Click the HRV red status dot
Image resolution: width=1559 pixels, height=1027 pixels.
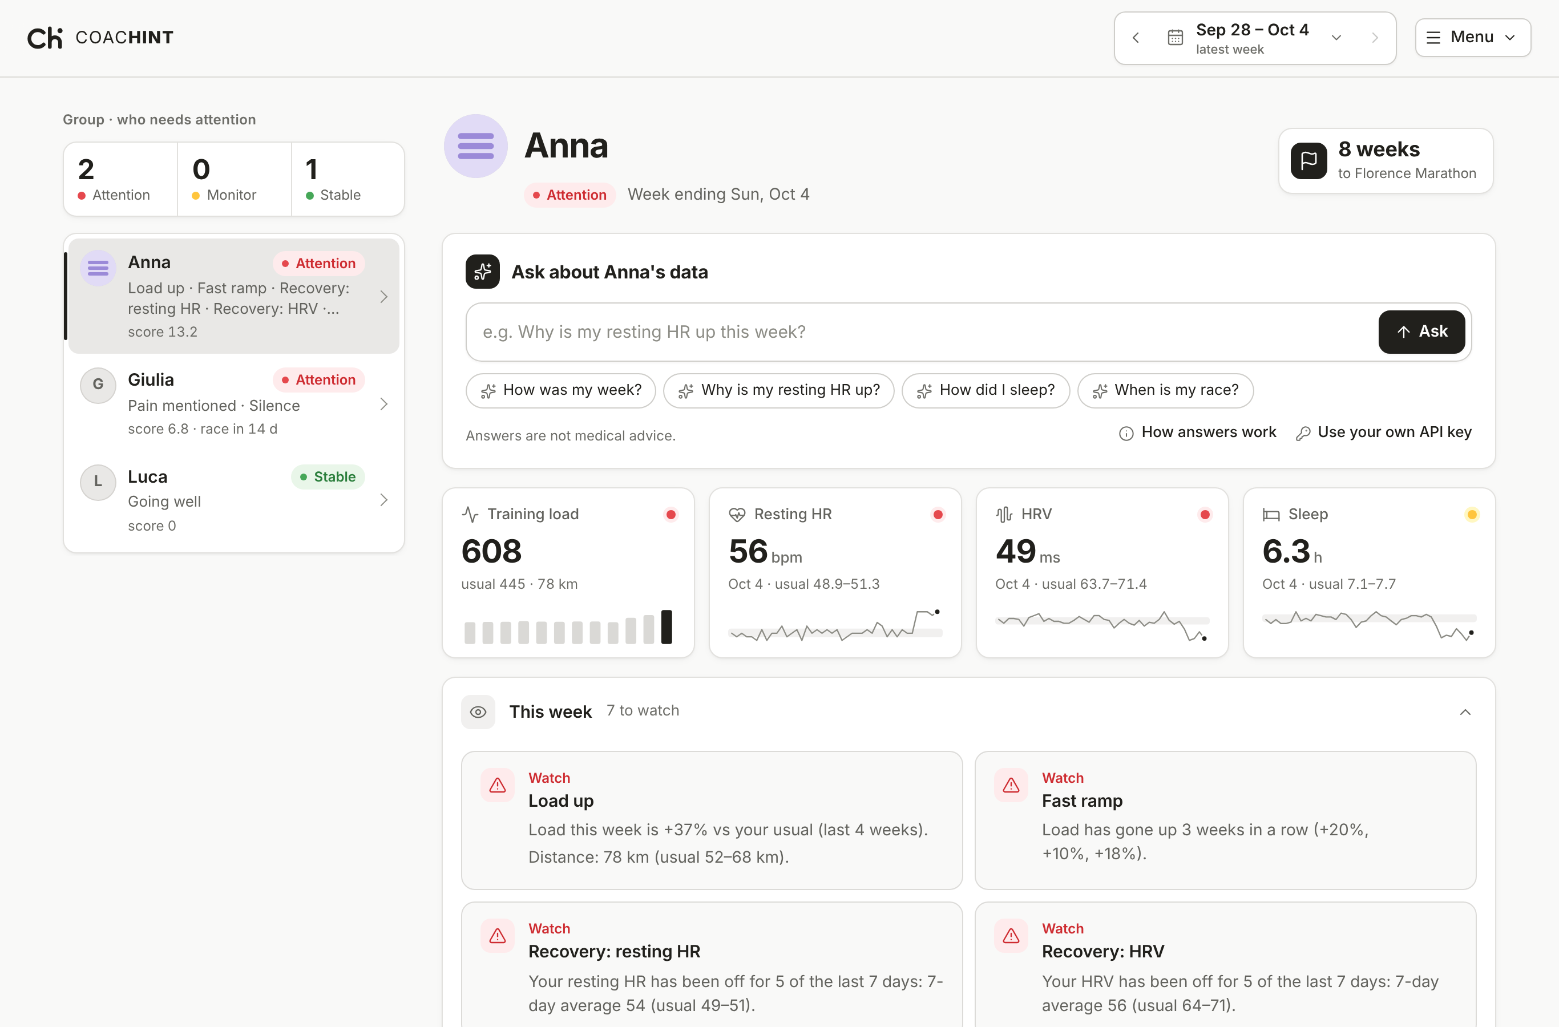click(1205, 514)
